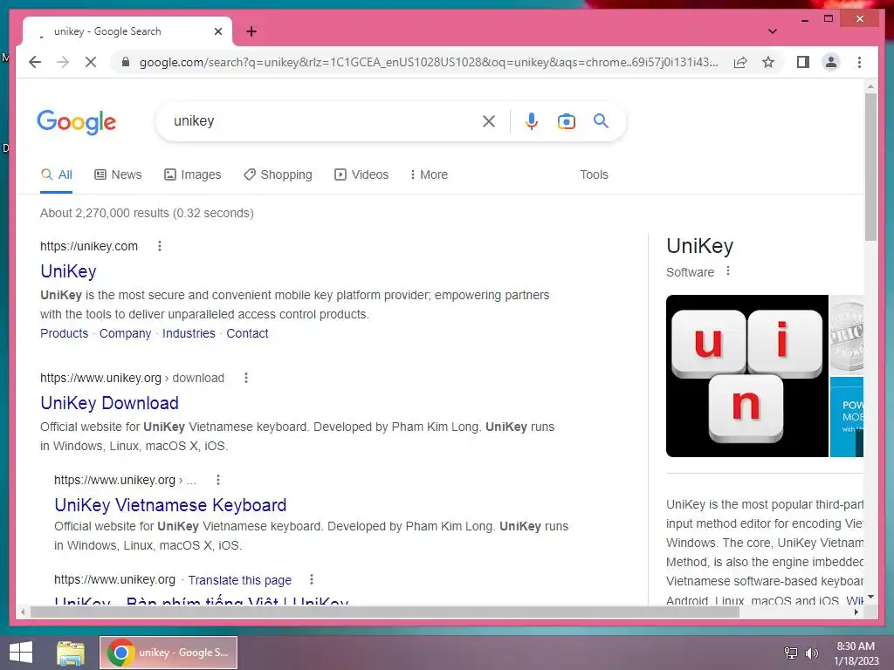
Task: Switch to the Videos tab
Action: tap(361, 174)
